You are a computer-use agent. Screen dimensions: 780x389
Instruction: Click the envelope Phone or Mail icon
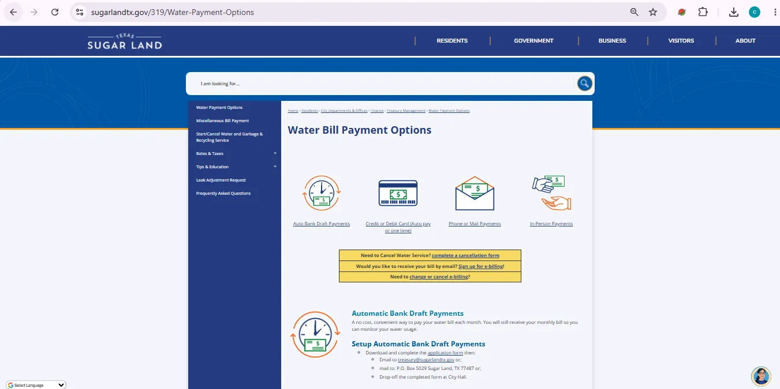coord(475,194)
